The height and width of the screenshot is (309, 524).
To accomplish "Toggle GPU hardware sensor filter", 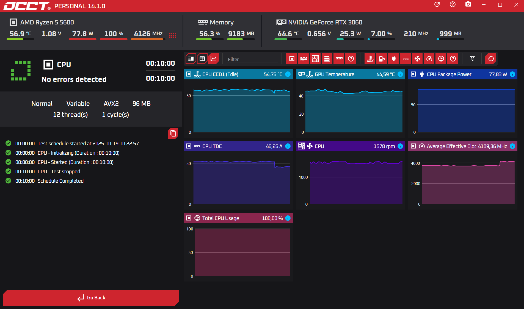I will (304, 59).
